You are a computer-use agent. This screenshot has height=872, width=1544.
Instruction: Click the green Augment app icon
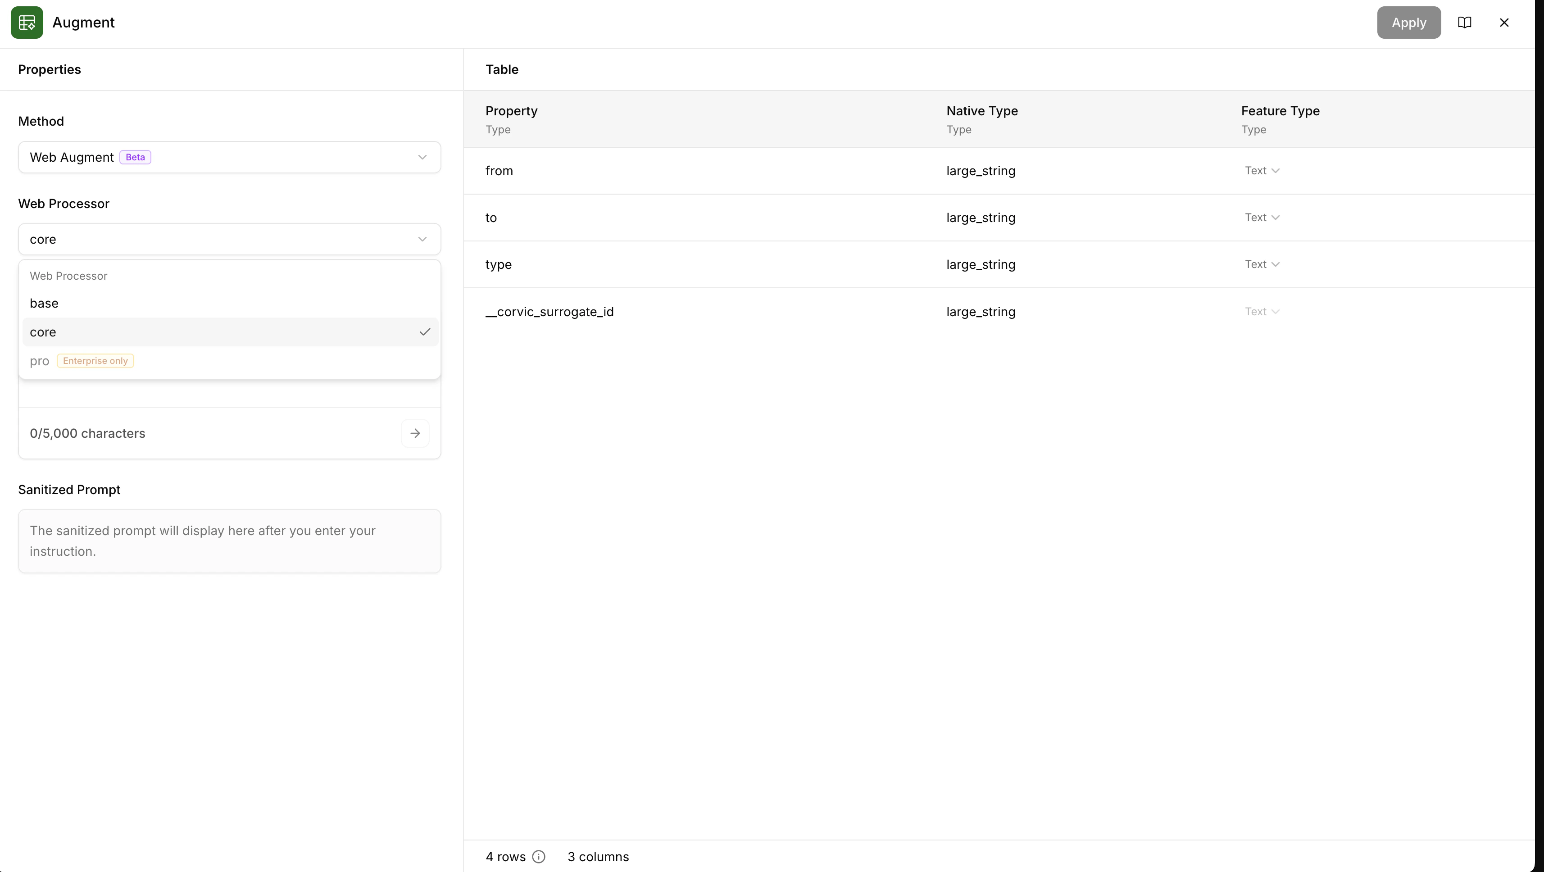pos(27,22)
